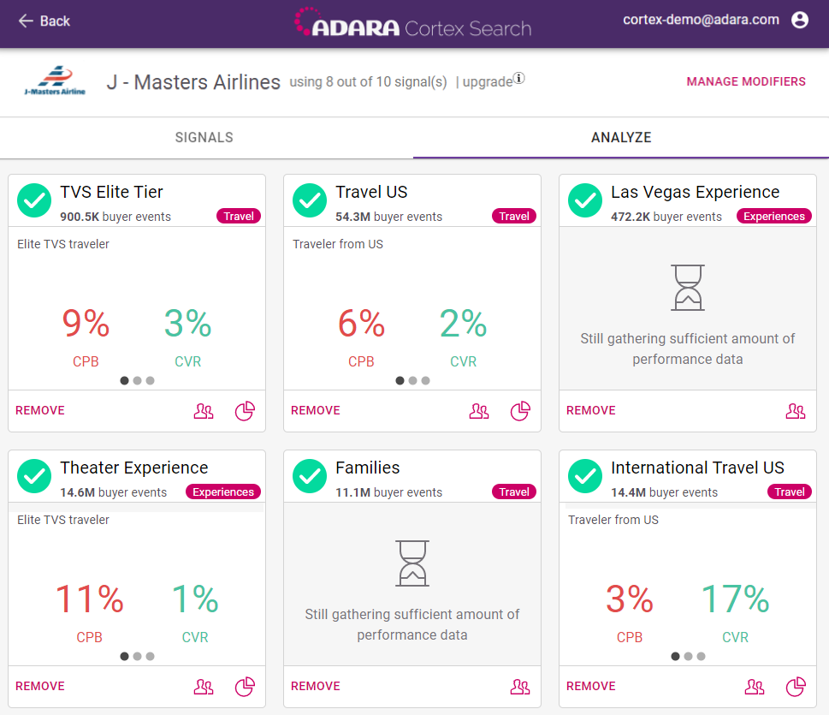Toggle the International Travel US green checkmark
Viewport: 829px width, 715px height.
[585, 476]
